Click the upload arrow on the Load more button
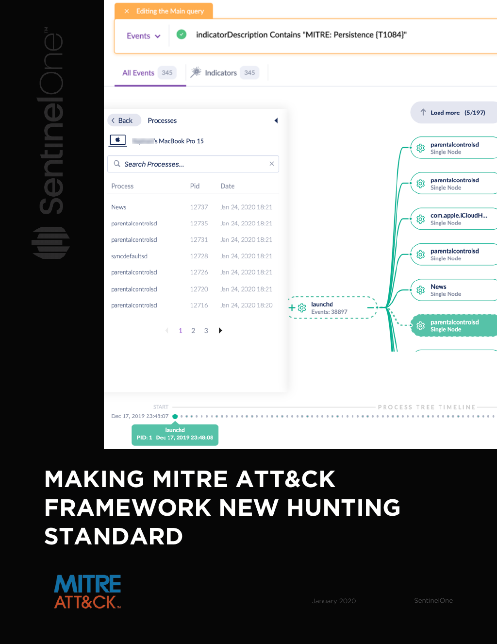This screenshot has height=644, width=497. tap(424, 112)
